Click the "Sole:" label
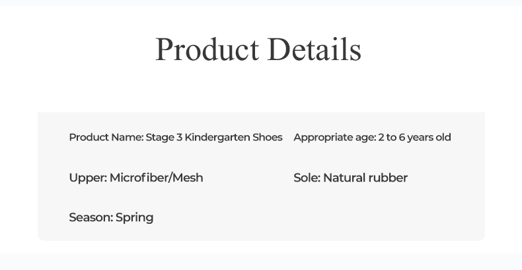This screenshot has width=522, height=270. pyautogui.click(x=307, y=178)
